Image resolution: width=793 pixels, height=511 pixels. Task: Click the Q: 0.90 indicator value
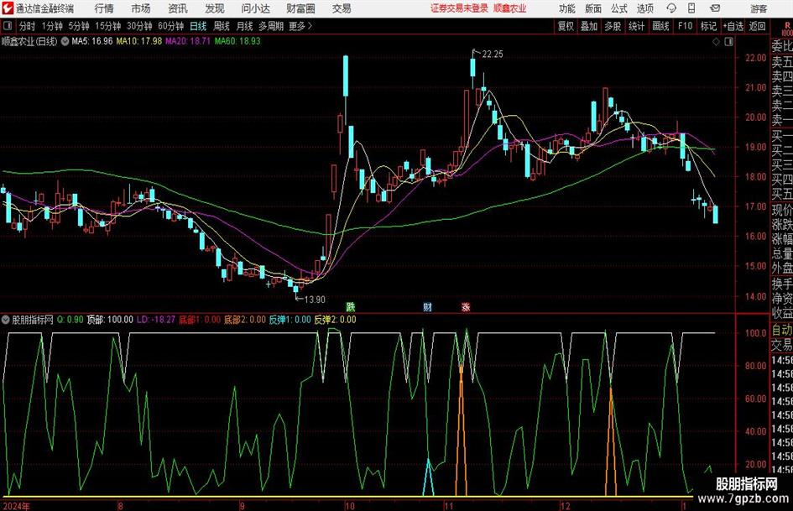click(x=70, y=320)
